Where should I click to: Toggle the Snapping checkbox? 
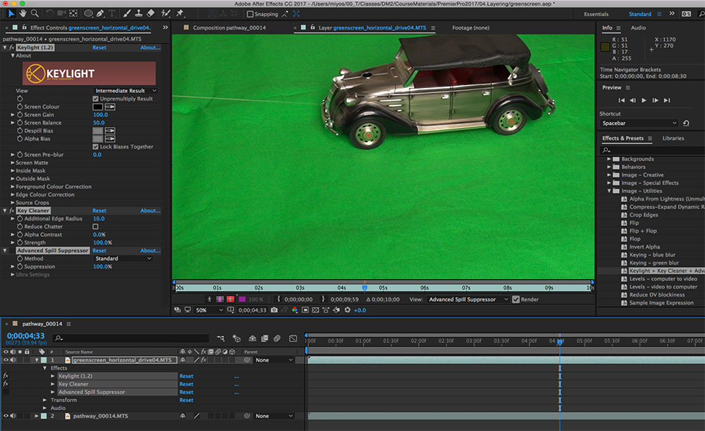pos(250,14)
